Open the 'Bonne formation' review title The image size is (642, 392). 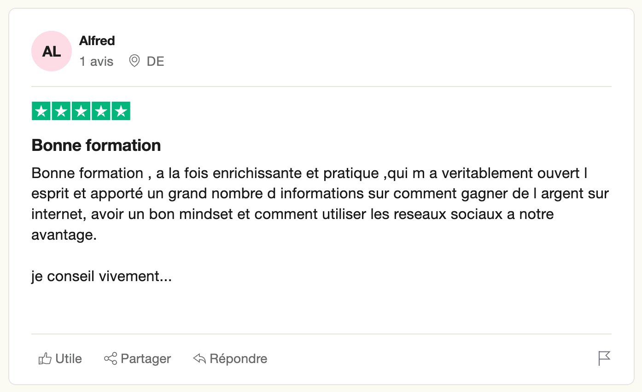point(96,145)
